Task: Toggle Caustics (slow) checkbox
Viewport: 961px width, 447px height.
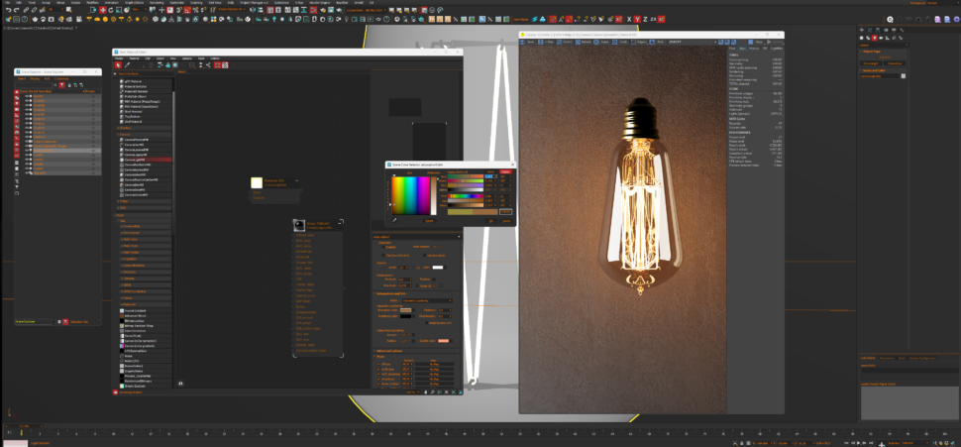Action: [425, 255]
